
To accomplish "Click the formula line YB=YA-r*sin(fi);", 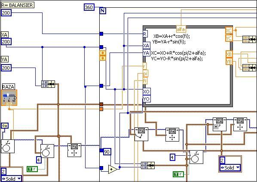I will tap(169, 42).
